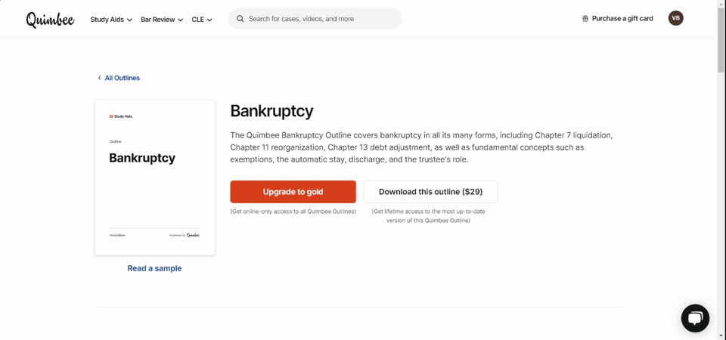Open the VB user avatar menu
Viewport: 726px width, 340px height.
675,18
